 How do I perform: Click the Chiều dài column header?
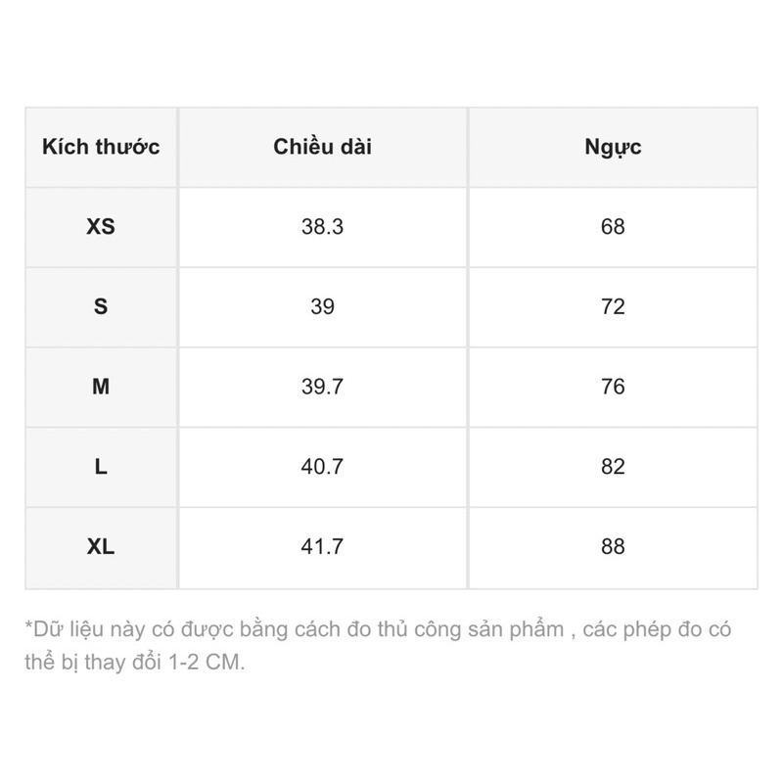click(x=322, y=148)
